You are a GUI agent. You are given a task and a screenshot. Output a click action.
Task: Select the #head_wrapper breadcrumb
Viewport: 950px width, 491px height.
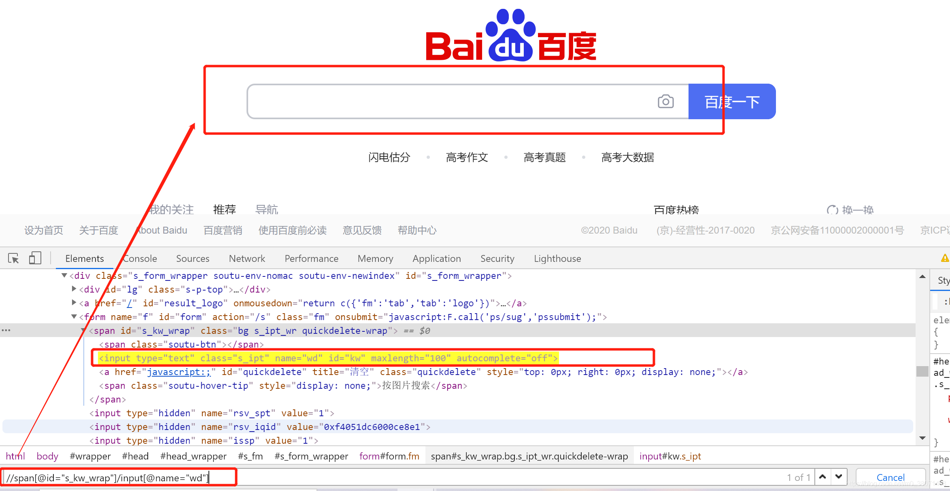(x=193, y=456)
